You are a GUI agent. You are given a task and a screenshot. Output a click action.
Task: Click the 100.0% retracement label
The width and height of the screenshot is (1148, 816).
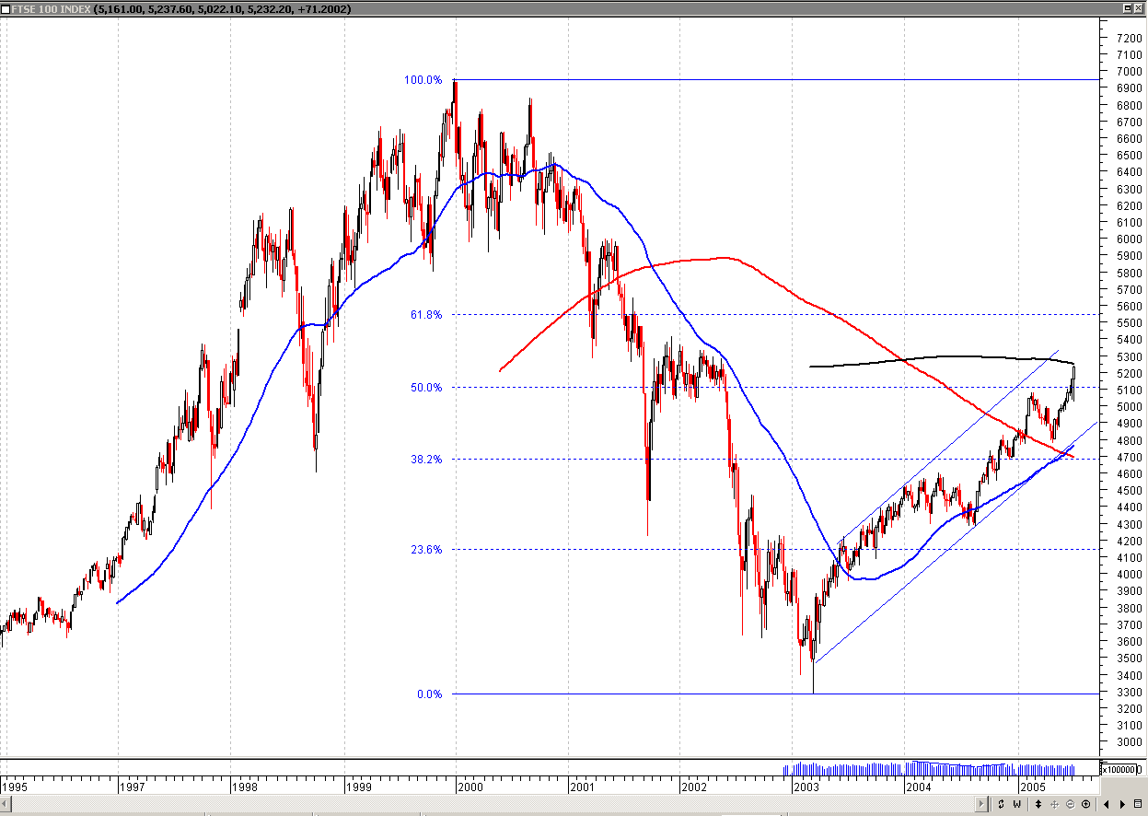tap(423, 80)
